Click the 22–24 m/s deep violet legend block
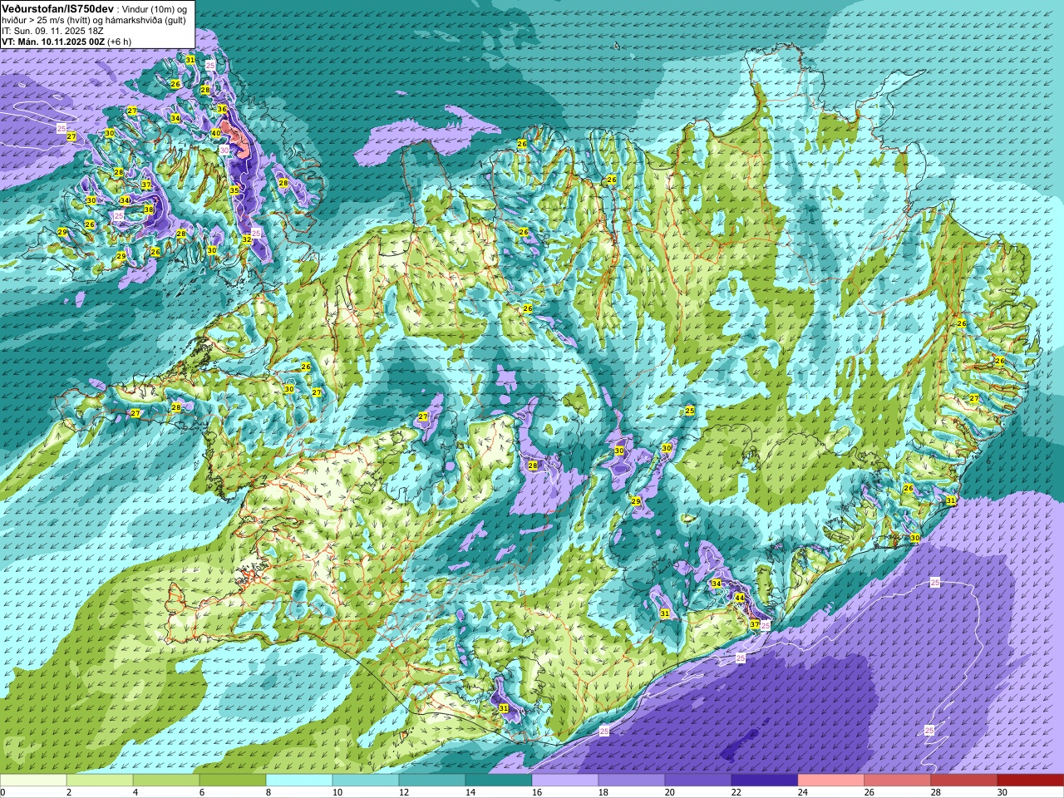Viewport: 1064px width, 798px height. tap(765, 781)
